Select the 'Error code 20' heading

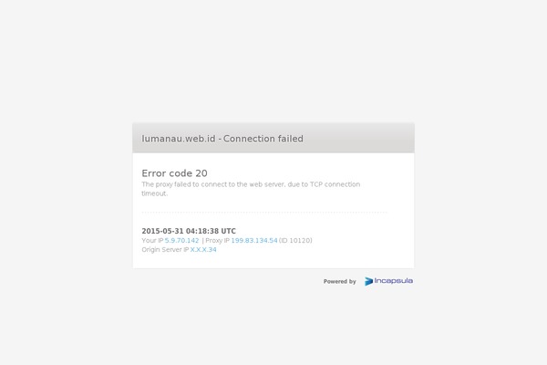pos(174,173)
